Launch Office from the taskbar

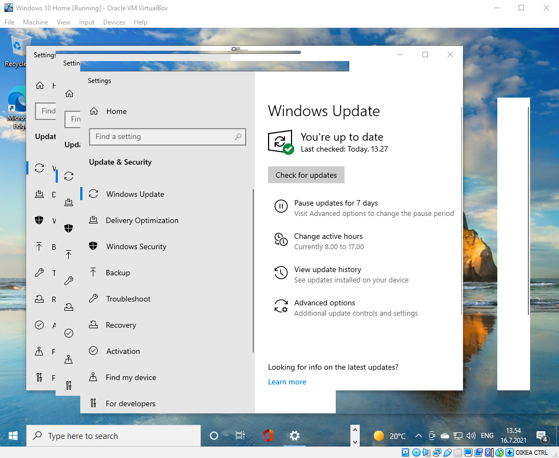267,436
